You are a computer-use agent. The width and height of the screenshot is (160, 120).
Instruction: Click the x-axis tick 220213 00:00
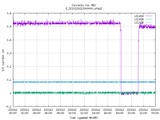(155, 111)
